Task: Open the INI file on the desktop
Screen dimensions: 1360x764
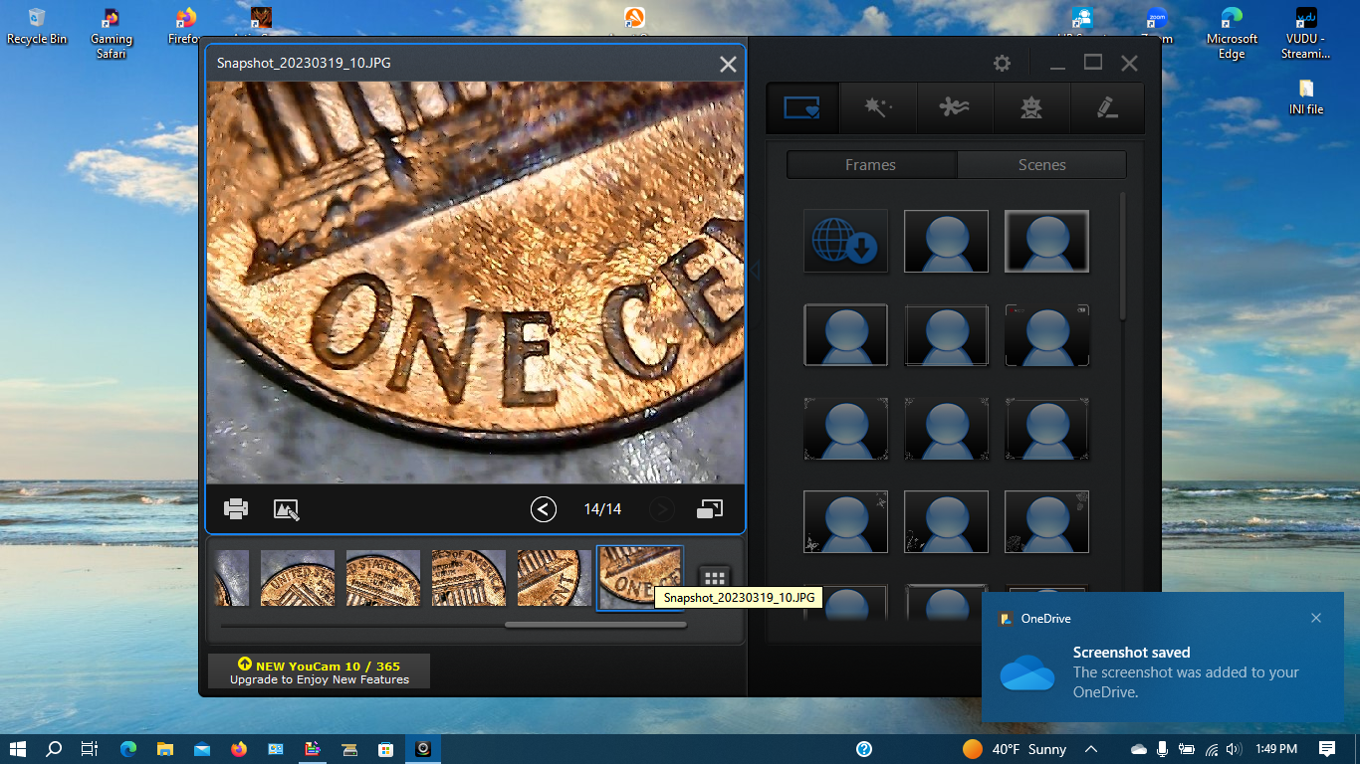Action: (1306, 97)
